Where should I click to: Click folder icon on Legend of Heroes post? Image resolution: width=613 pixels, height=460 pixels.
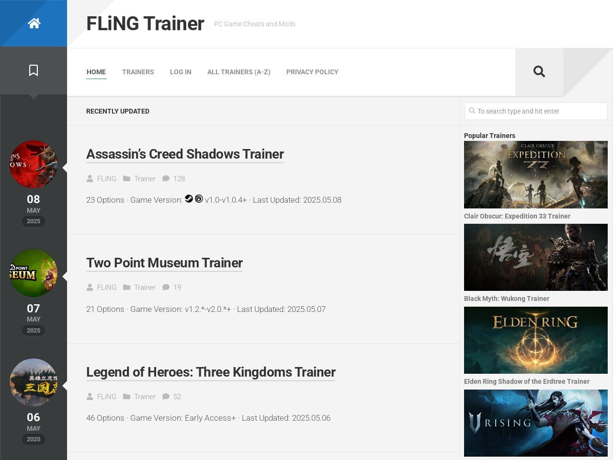click(126, 396)
